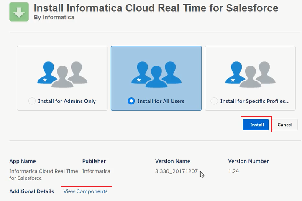302x201 pixels.
Task: Click the page title Install Informatica Cloud heading
Action: tap(156, 8)
